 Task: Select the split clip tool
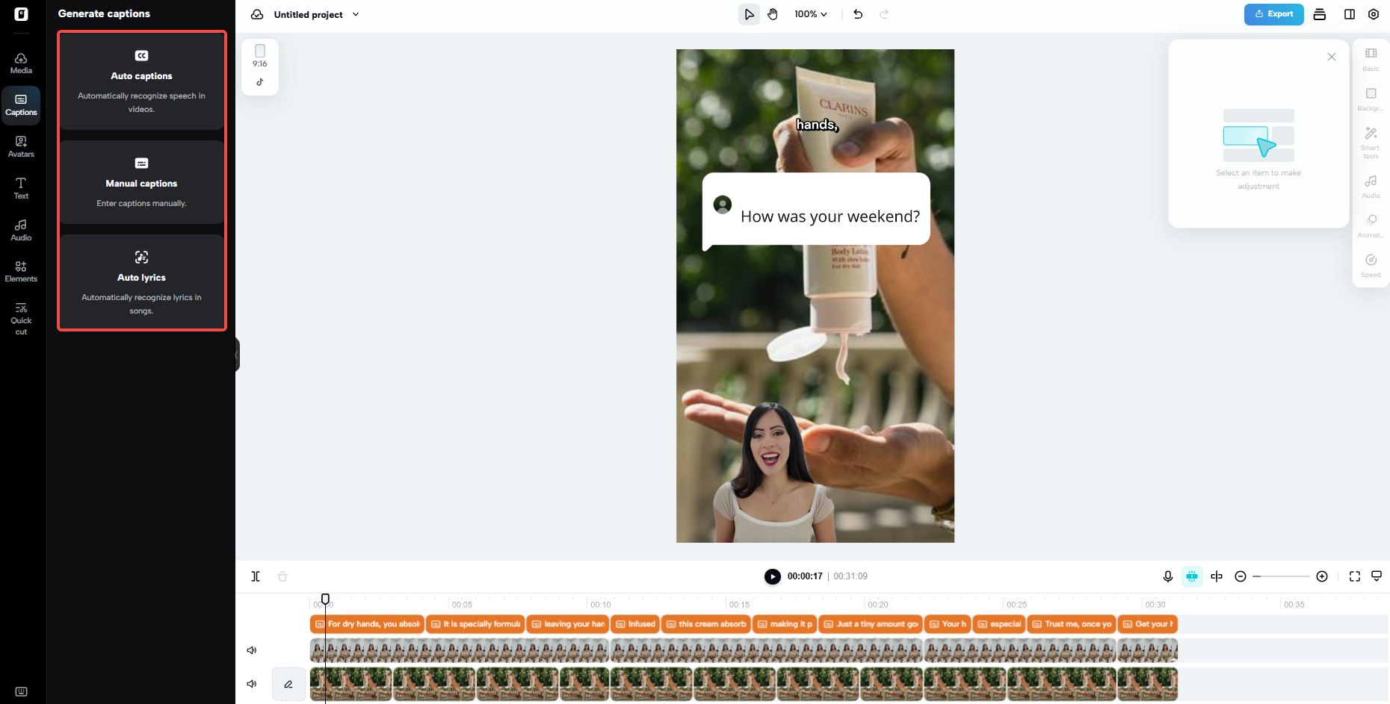pos(256,576)
